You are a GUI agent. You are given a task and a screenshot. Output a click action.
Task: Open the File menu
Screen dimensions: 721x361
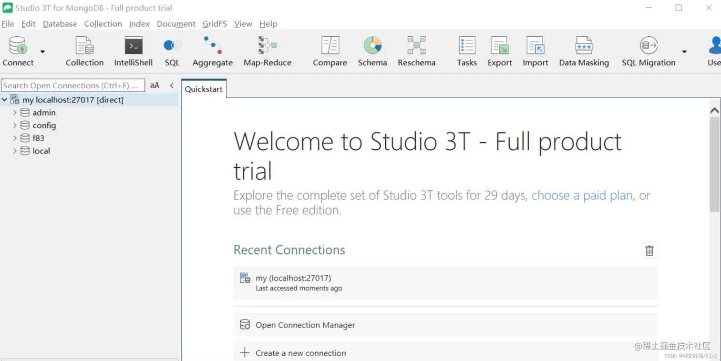[8, 23]
